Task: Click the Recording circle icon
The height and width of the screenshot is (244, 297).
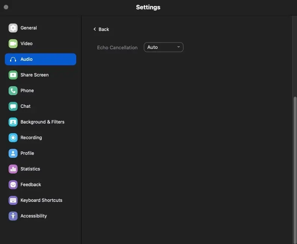Action: point(13,138)
